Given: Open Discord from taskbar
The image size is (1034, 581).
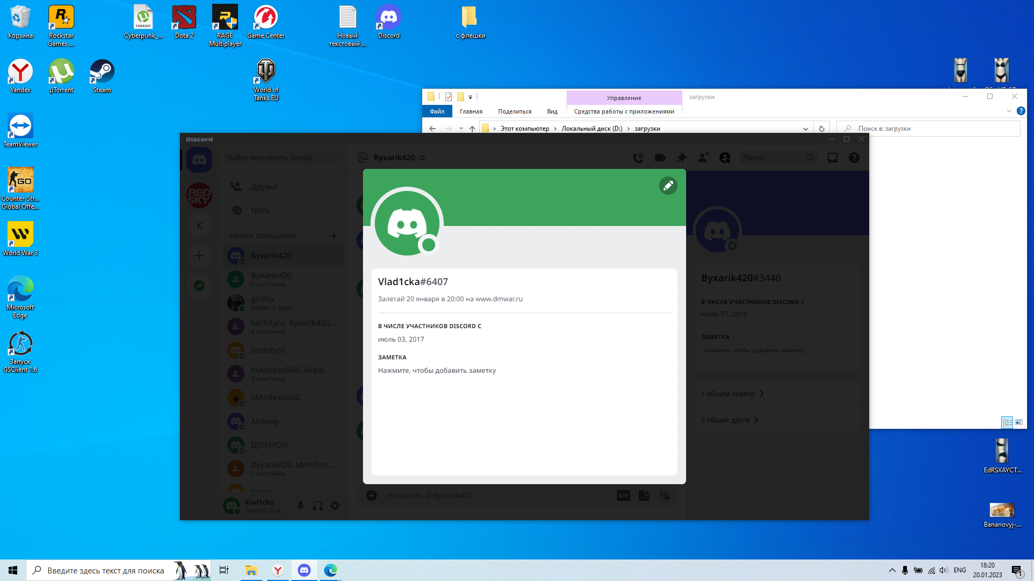Looking at the screenshot, I should pyautogui.click(x=304, y=570).
